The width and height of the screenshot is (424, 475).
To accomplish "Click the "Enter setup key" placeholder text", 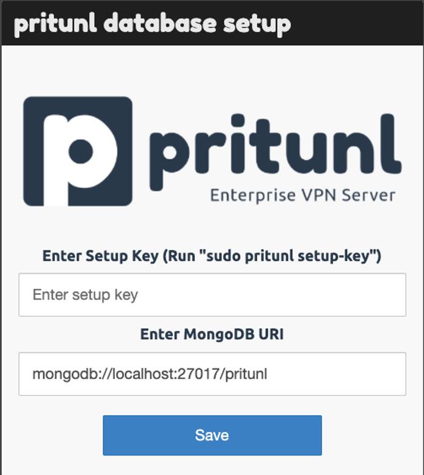I will [86, 295].
